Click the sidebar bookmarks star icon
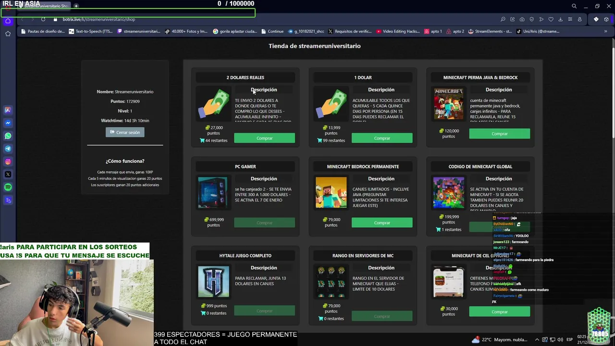The width and height of the screenshot is (615, 346). pos(8,34)
